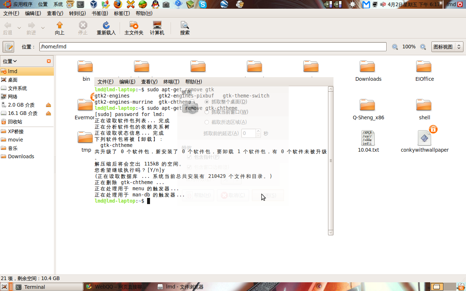Open 回收站 trash in the sidebar

tap(27, 121)
